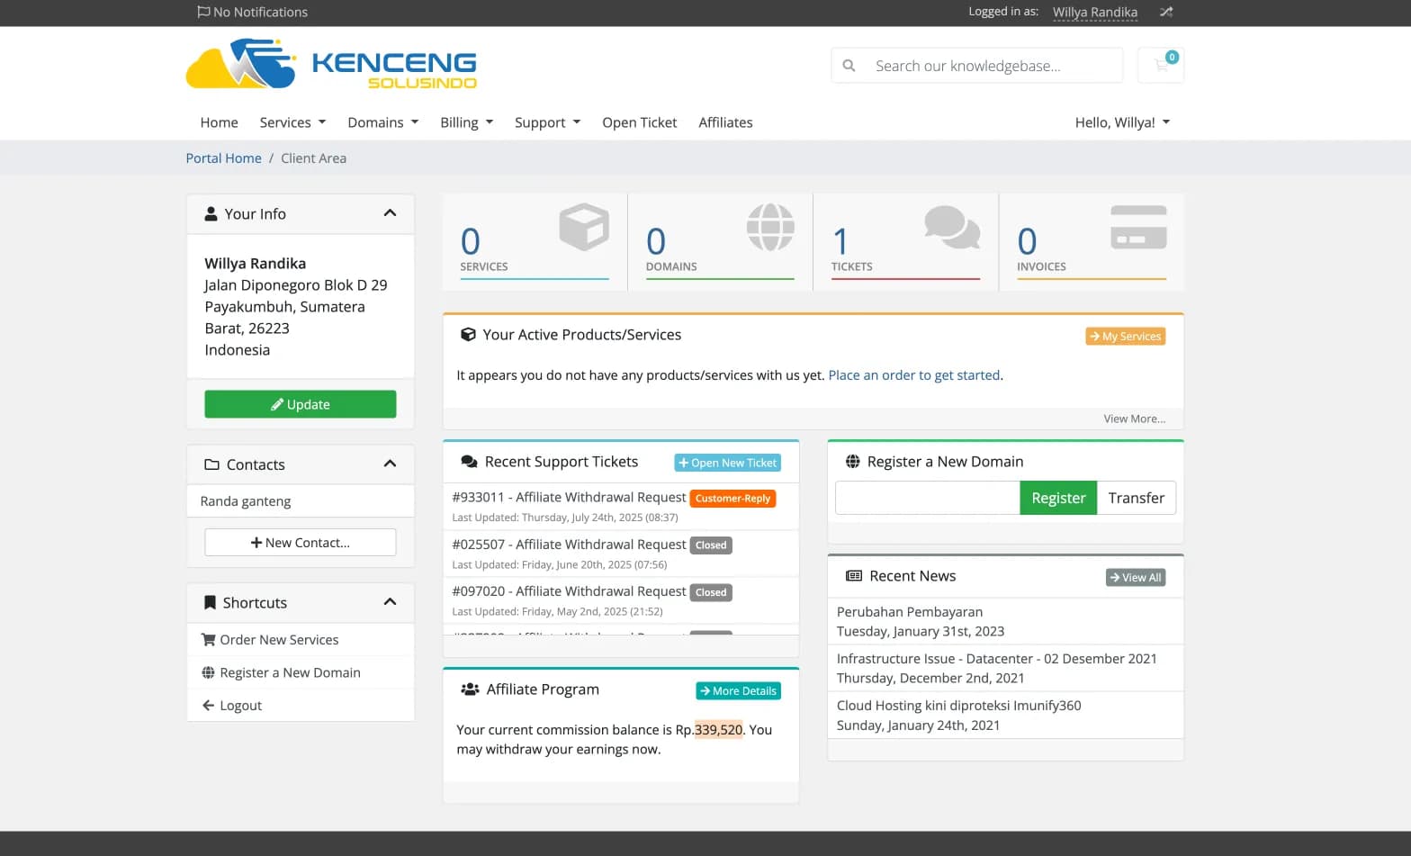Click the knowledgebase search magnifier icon
The image size is (1411, 856).
pos(849,66)
